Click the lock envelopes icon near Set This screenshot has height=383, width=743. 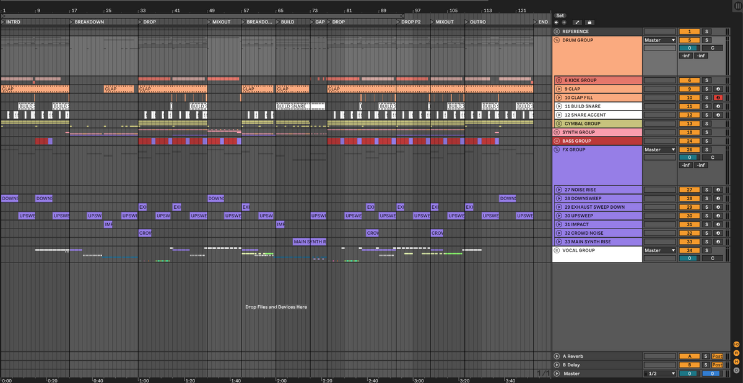(589, 22)
